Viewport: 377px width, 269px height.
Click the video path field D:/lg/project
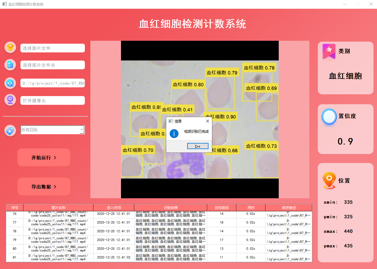tap(52, 83)
